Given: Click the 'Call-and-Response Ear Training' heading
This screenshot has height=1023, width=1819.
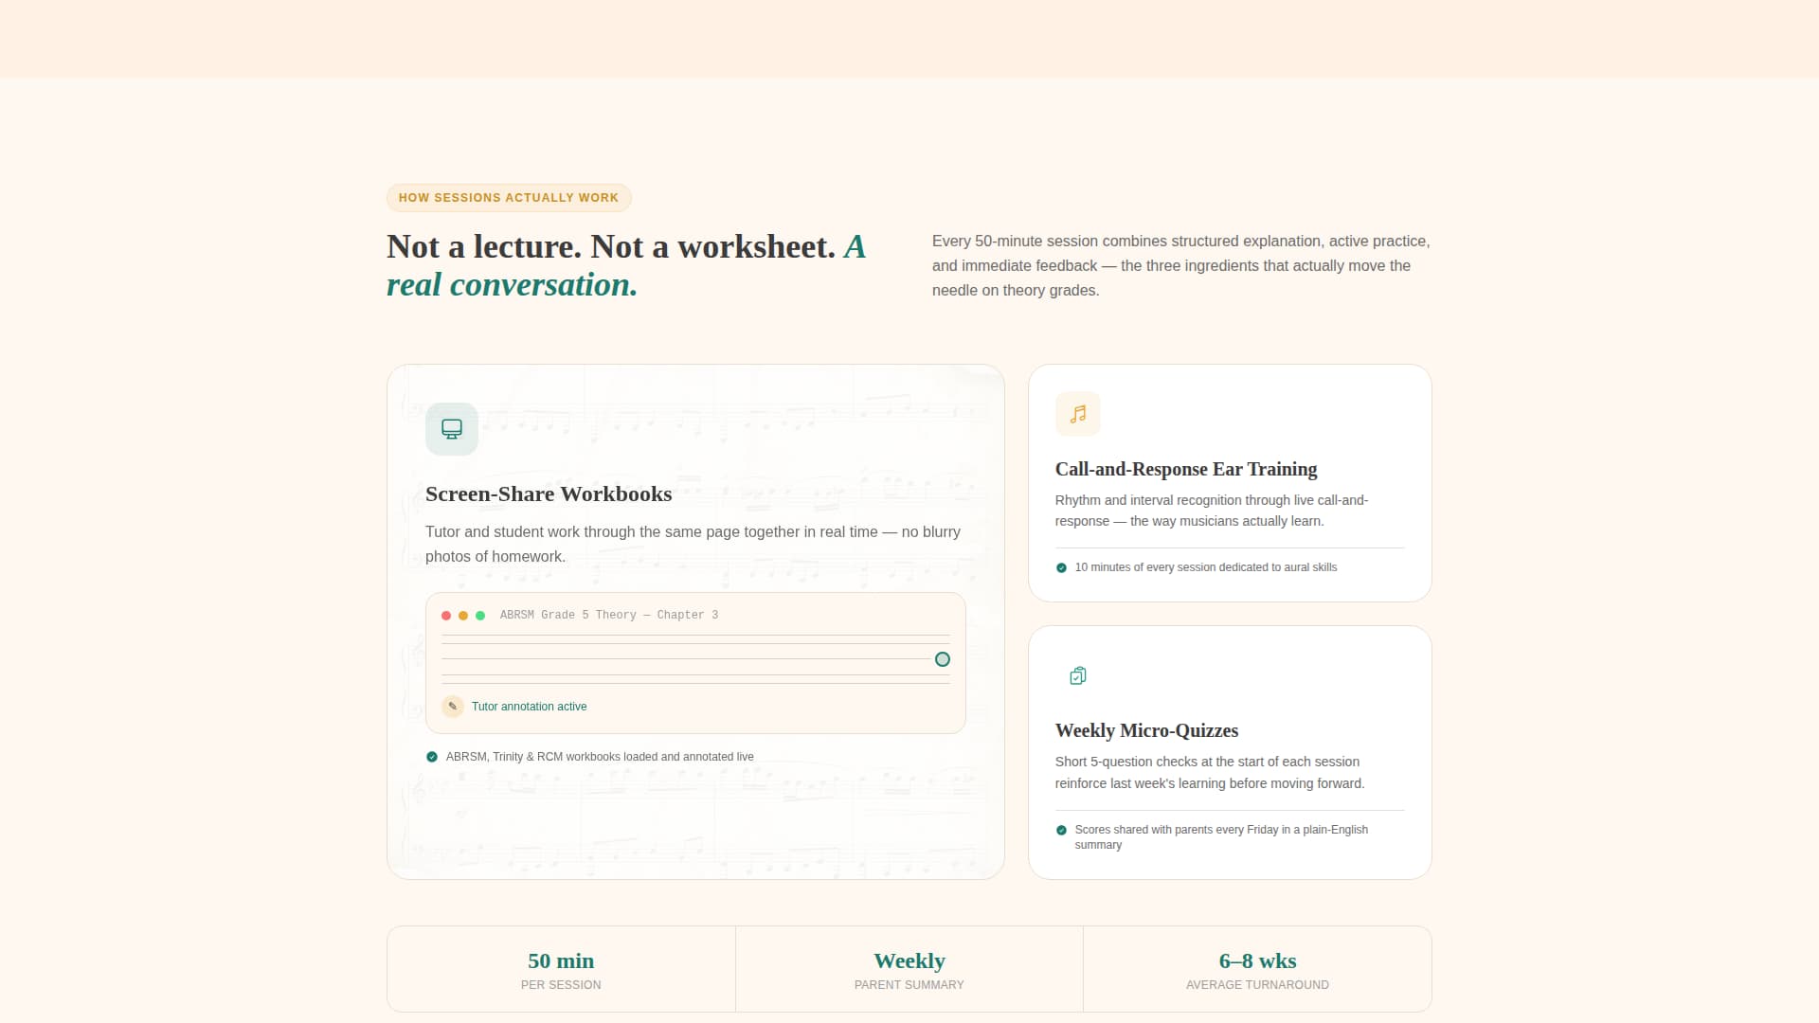Looking at the screenshot, I should click(x=1186, y=469).
